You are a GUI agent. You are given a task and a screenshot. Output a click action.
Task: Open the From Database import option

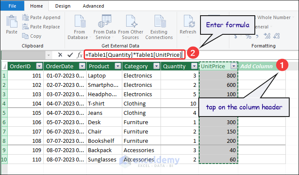coord(79,27)
